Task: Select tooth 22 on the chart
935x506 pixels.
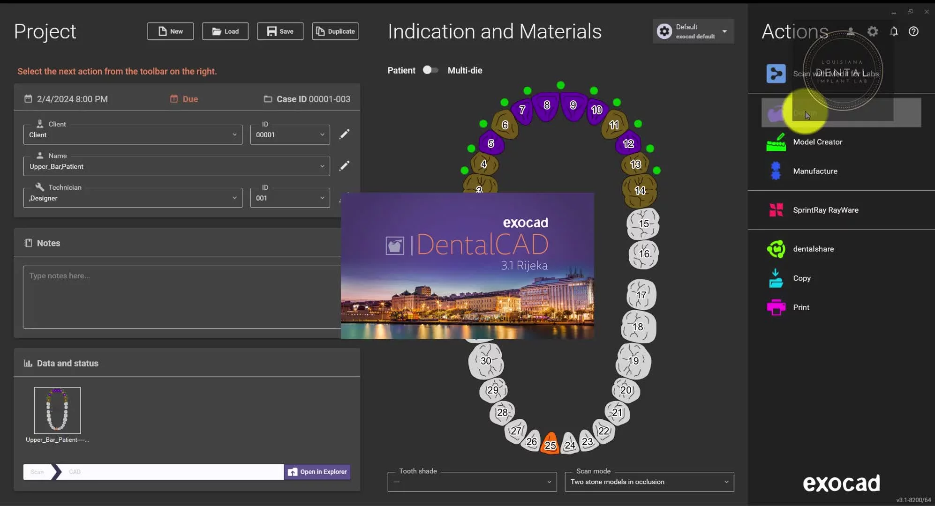Action: (x=604, y=431)
